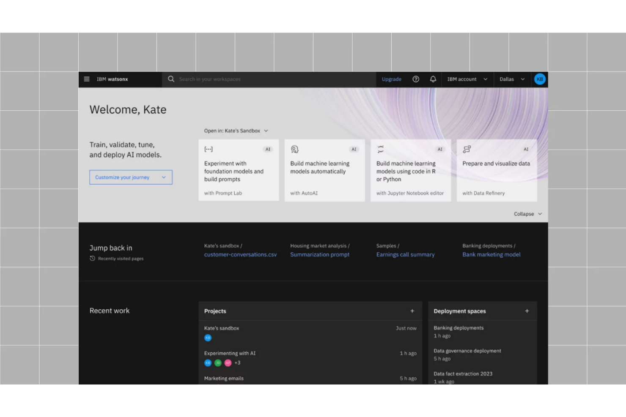The width and height of the screenshot is (626, 417).
Task: Open the notifications bell
Action: coord(433,79)
